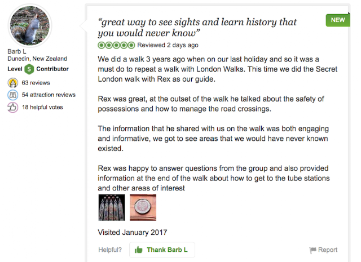Open the round plaque photo thumbnail
The image size is (361, 262).
[143, 207]
